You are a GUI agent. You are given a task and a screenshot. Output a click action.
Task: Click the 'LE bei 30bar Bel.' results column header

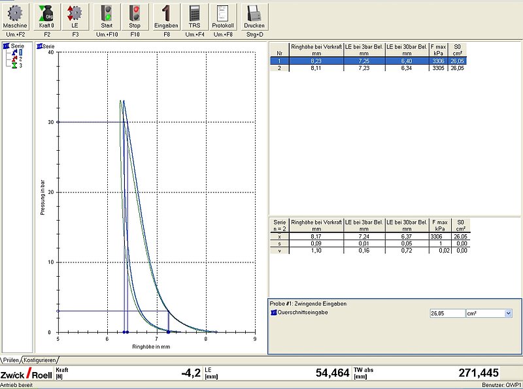click(x=407, y=50)
